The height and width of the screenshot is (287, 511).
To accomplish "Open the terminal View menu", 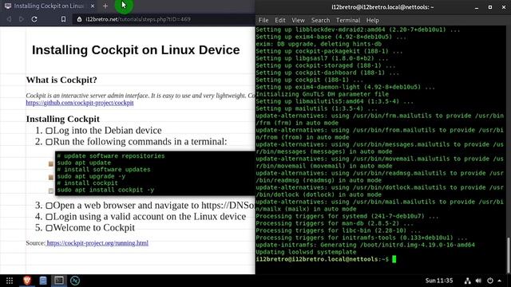I will [298, 20].
